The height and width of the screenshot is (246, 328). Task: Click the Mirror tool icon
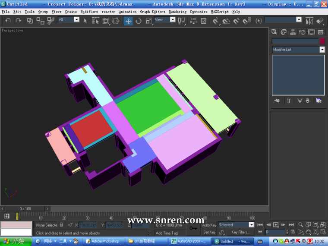coord(309,21)
